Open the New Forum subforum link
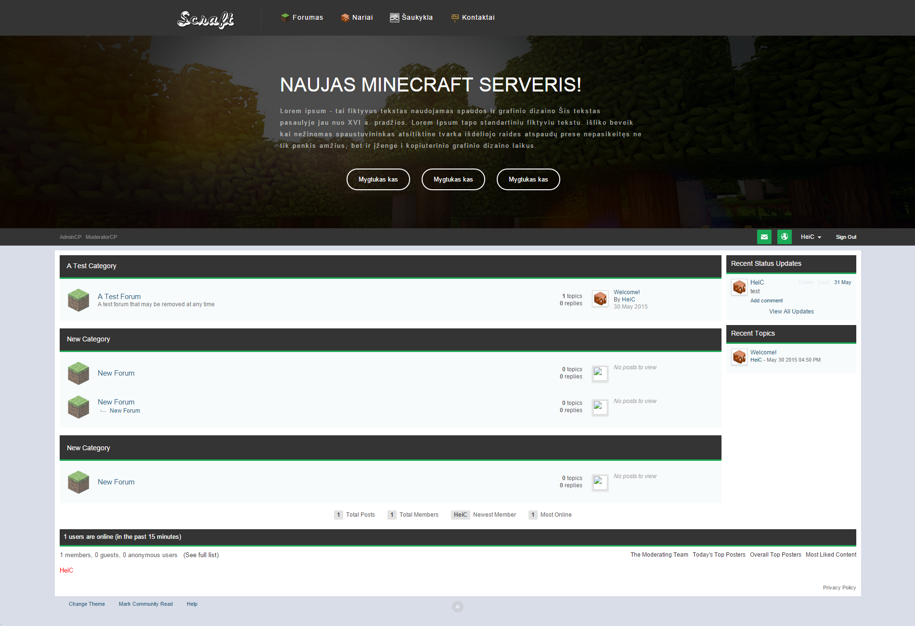 (125, 411)
